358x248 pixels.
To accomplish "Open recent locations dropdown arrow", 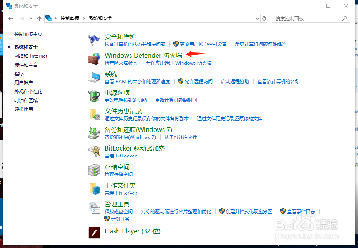I will pos(31,19).
